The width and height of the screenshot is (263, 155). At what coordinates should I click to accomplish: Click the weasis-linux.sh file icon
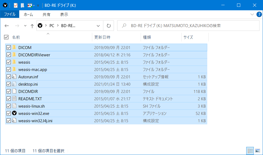(14, 106)
